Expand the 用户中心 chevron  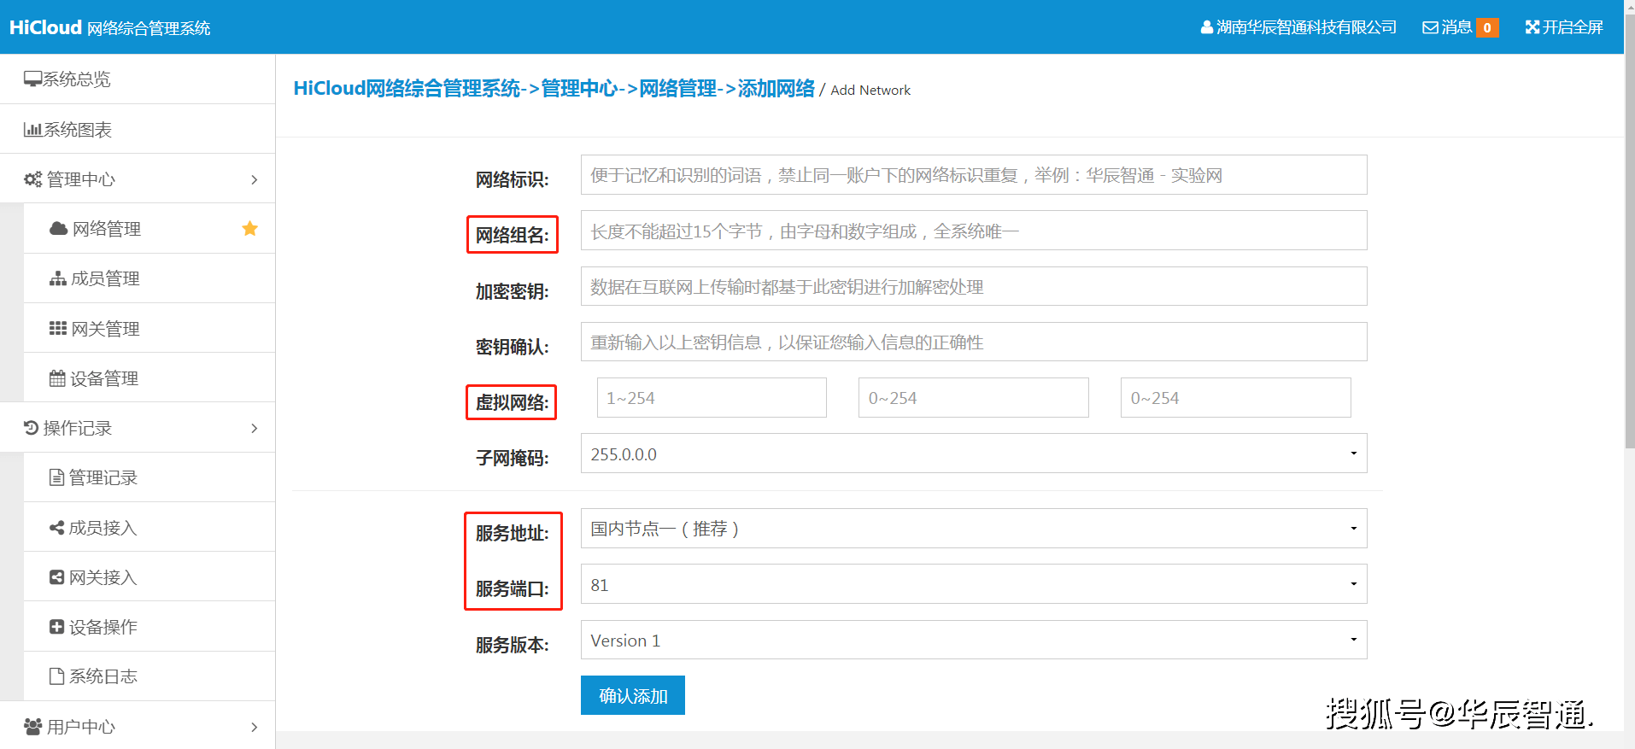tap(254, 727)
